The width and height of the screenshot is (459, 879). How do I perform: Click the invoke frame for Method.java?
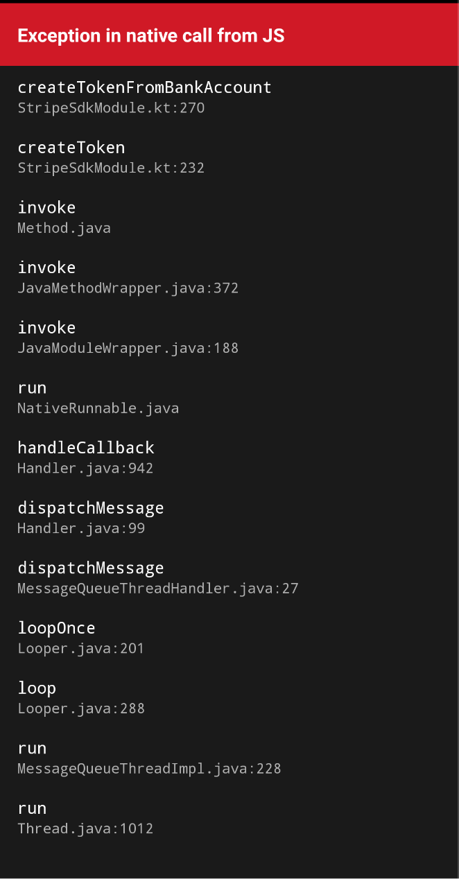[46, 207]
